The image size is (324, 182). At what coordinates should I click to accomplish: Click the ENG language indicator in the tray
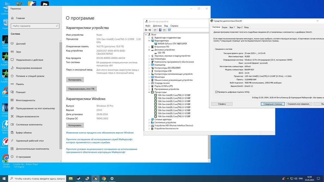pos(301,178)
